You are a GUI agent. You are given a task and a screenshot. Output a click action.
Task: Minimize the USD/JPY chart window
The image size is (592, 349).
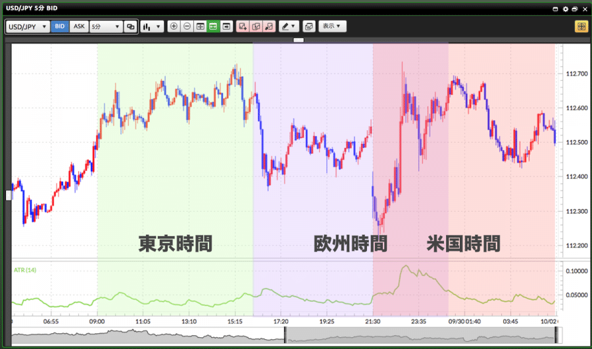point(555,9)
